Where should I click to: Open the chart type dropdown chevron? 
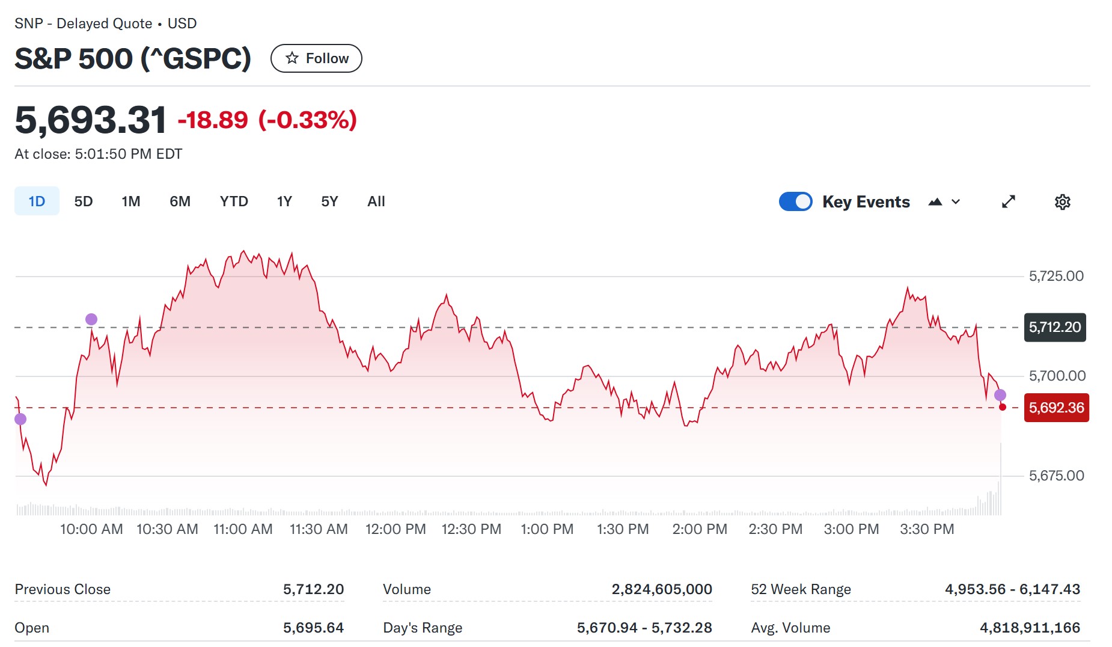pos(956,202)
